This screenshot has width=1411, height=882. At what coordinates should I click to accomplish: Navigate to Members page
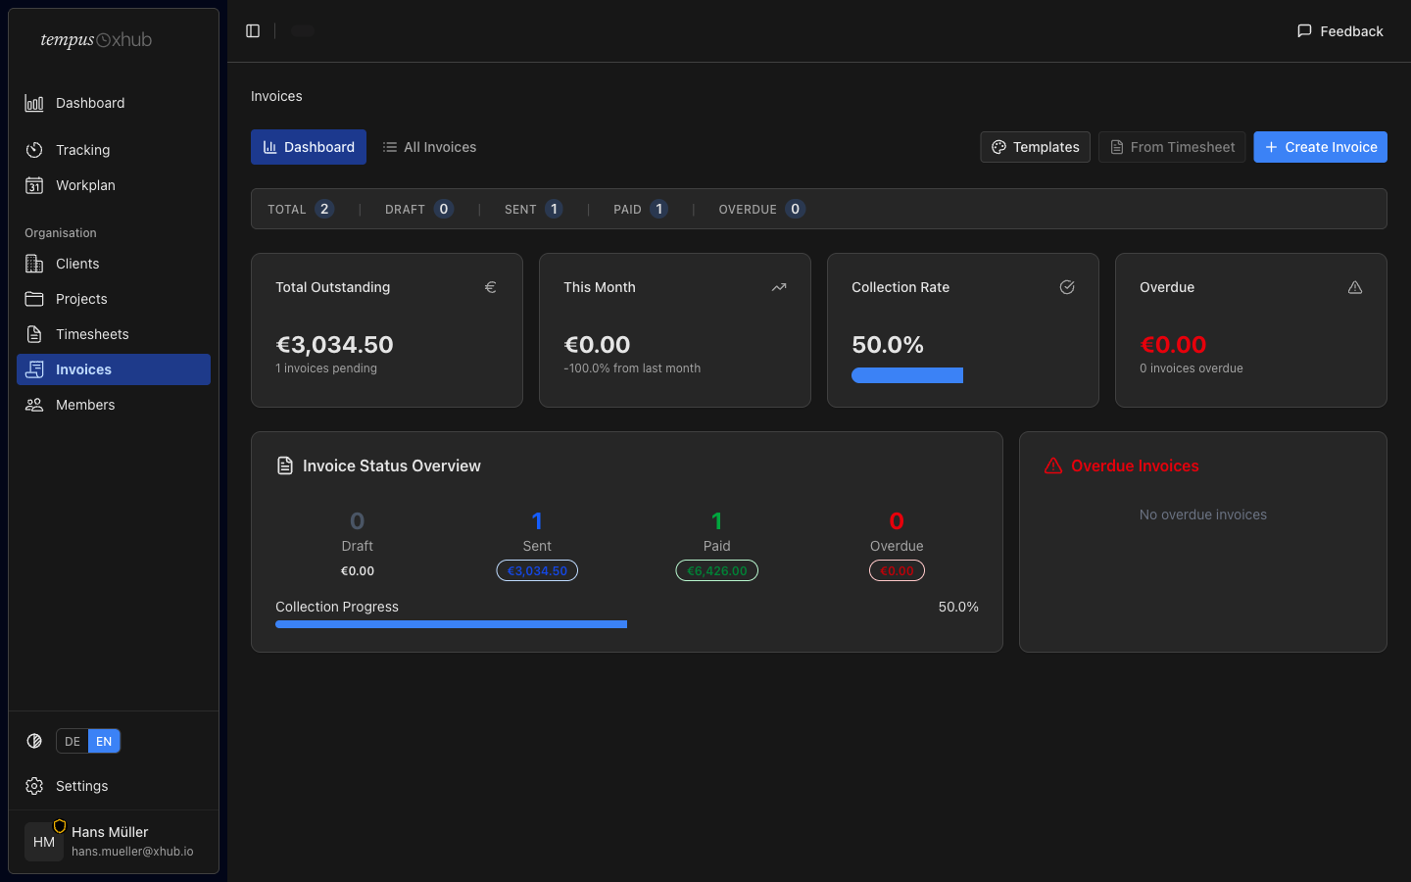[85, 405]
